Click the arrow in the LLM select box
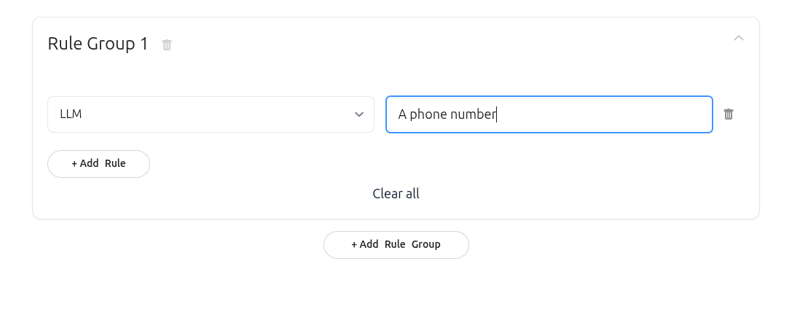Viewport: 800px width, 328px height. click(358, 114)
